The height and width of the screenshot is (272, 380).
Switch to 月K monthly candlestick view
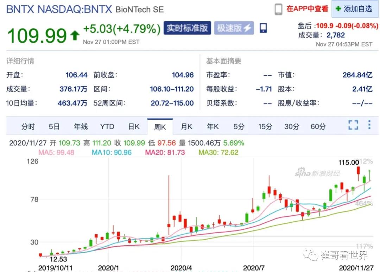(x=186, y=127)
